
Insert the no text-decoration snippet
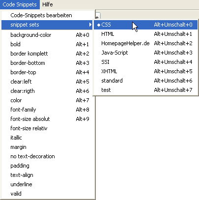coord(48,156)
